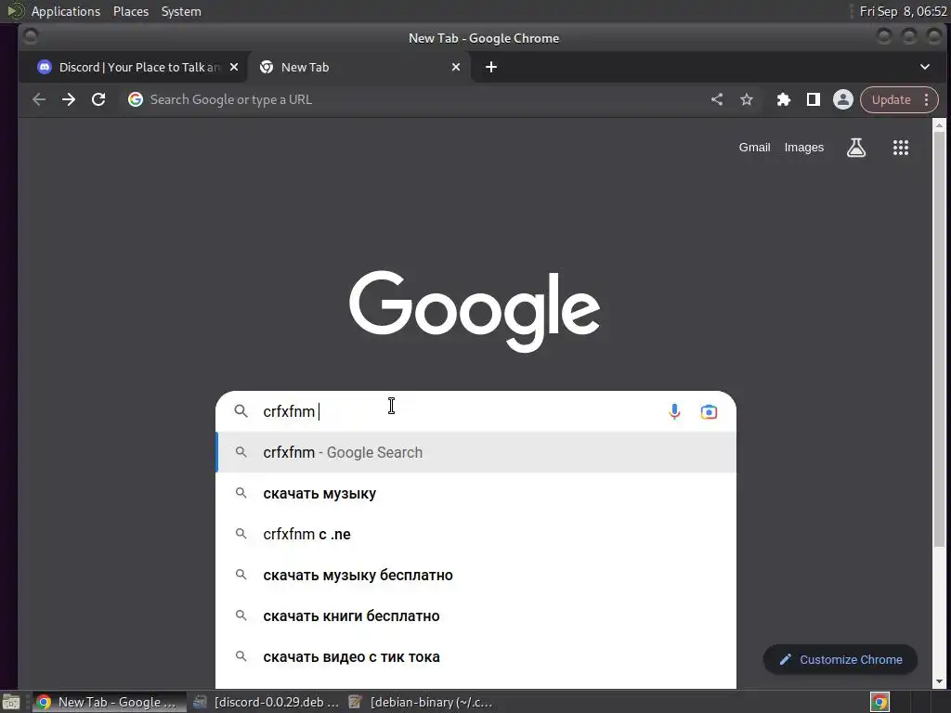Close the Discord tab
The width and height of the screenshot is (951, 713).
click(234, 67)
